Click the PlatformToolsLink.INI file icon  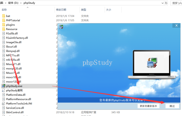point(3,104)
